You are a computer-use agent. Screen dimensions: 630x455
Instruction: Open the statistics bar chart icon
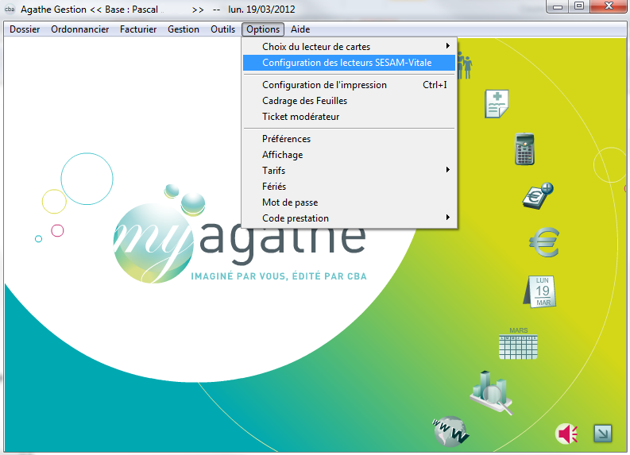pos(491,392)
